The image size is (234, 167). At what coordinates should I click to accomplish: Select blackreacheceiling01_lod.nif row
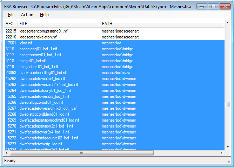point(115,73)
